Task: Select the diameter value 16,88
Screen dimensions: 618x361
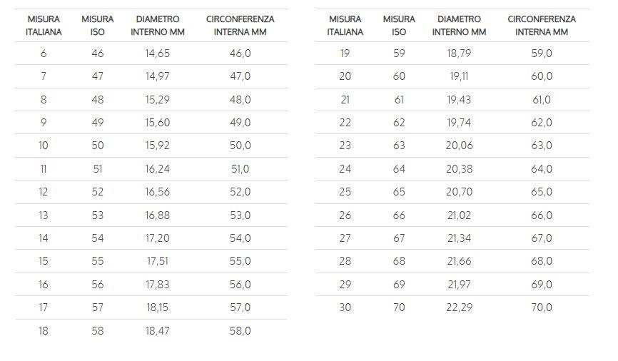Action: point(157,215)
